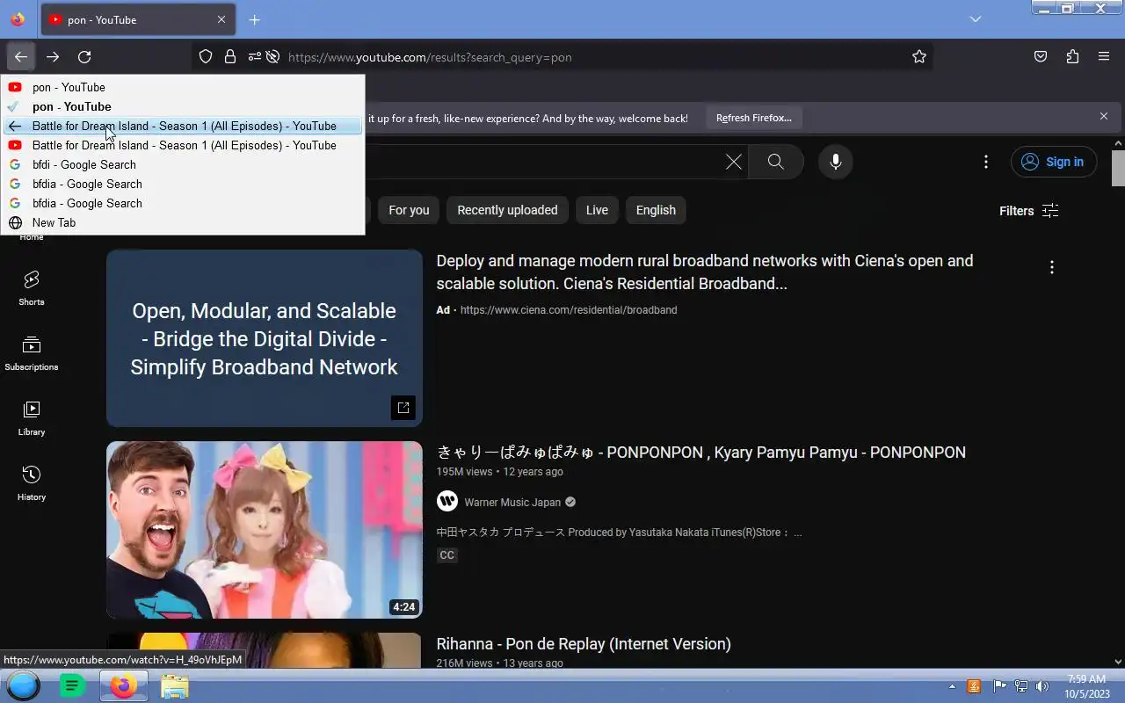Click the browser forward arrow button
1125x703 pixels.
(x=53, y=57)
